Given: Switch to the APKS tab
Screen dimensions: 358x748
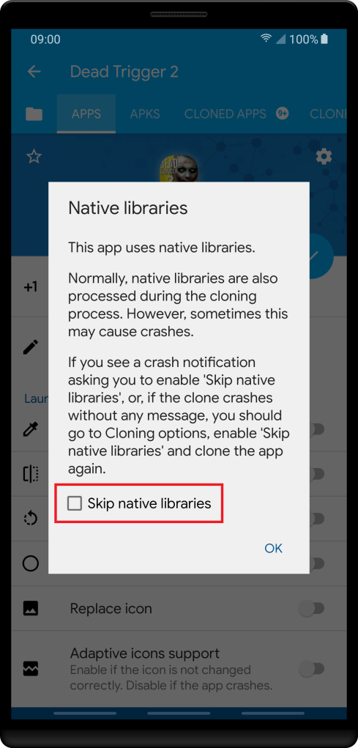Looking at the screenshot, I should 145,114.
